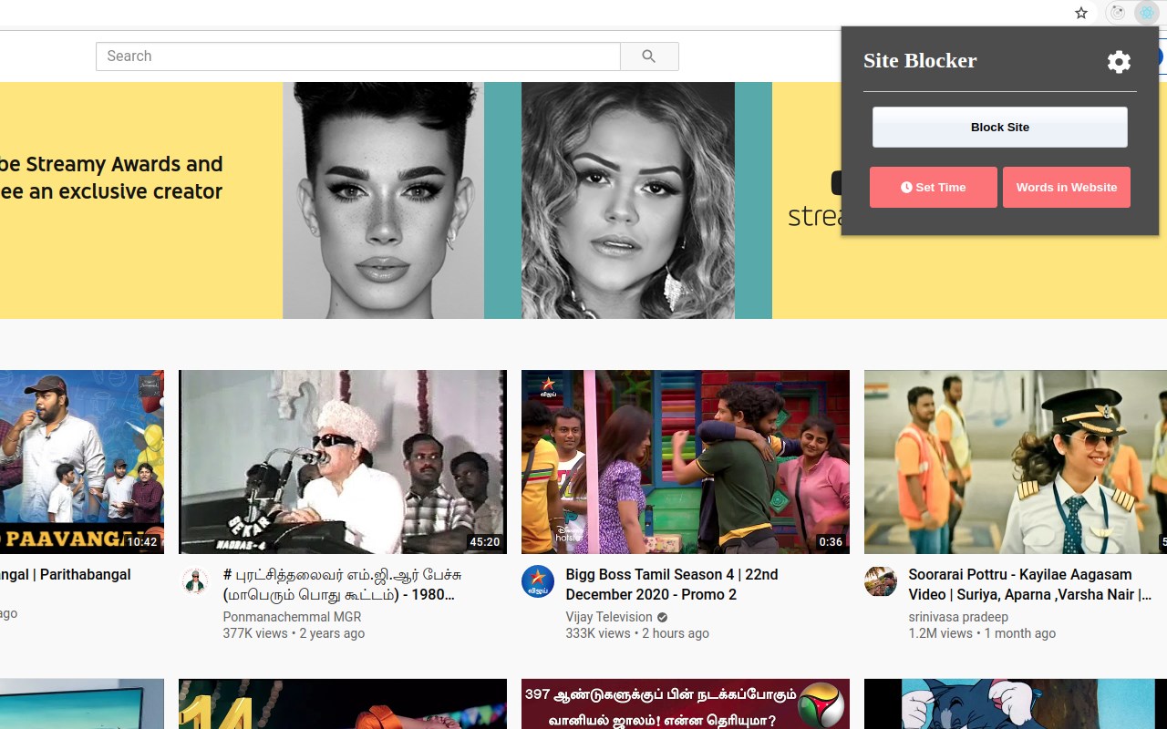This screenshot has width=1167, height=729.
Task: Open the 397 years Tamil video thumbnail
Action: 686,703
